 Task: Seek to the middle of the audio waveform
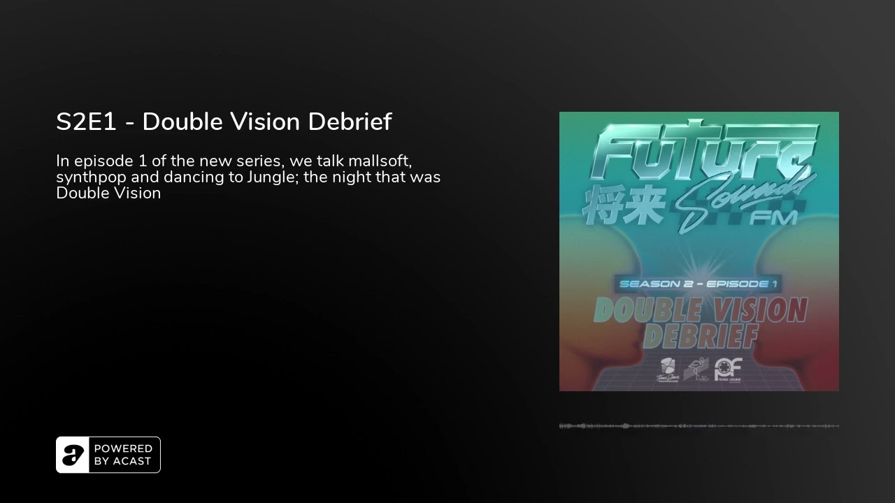click(x=699, y=425)
